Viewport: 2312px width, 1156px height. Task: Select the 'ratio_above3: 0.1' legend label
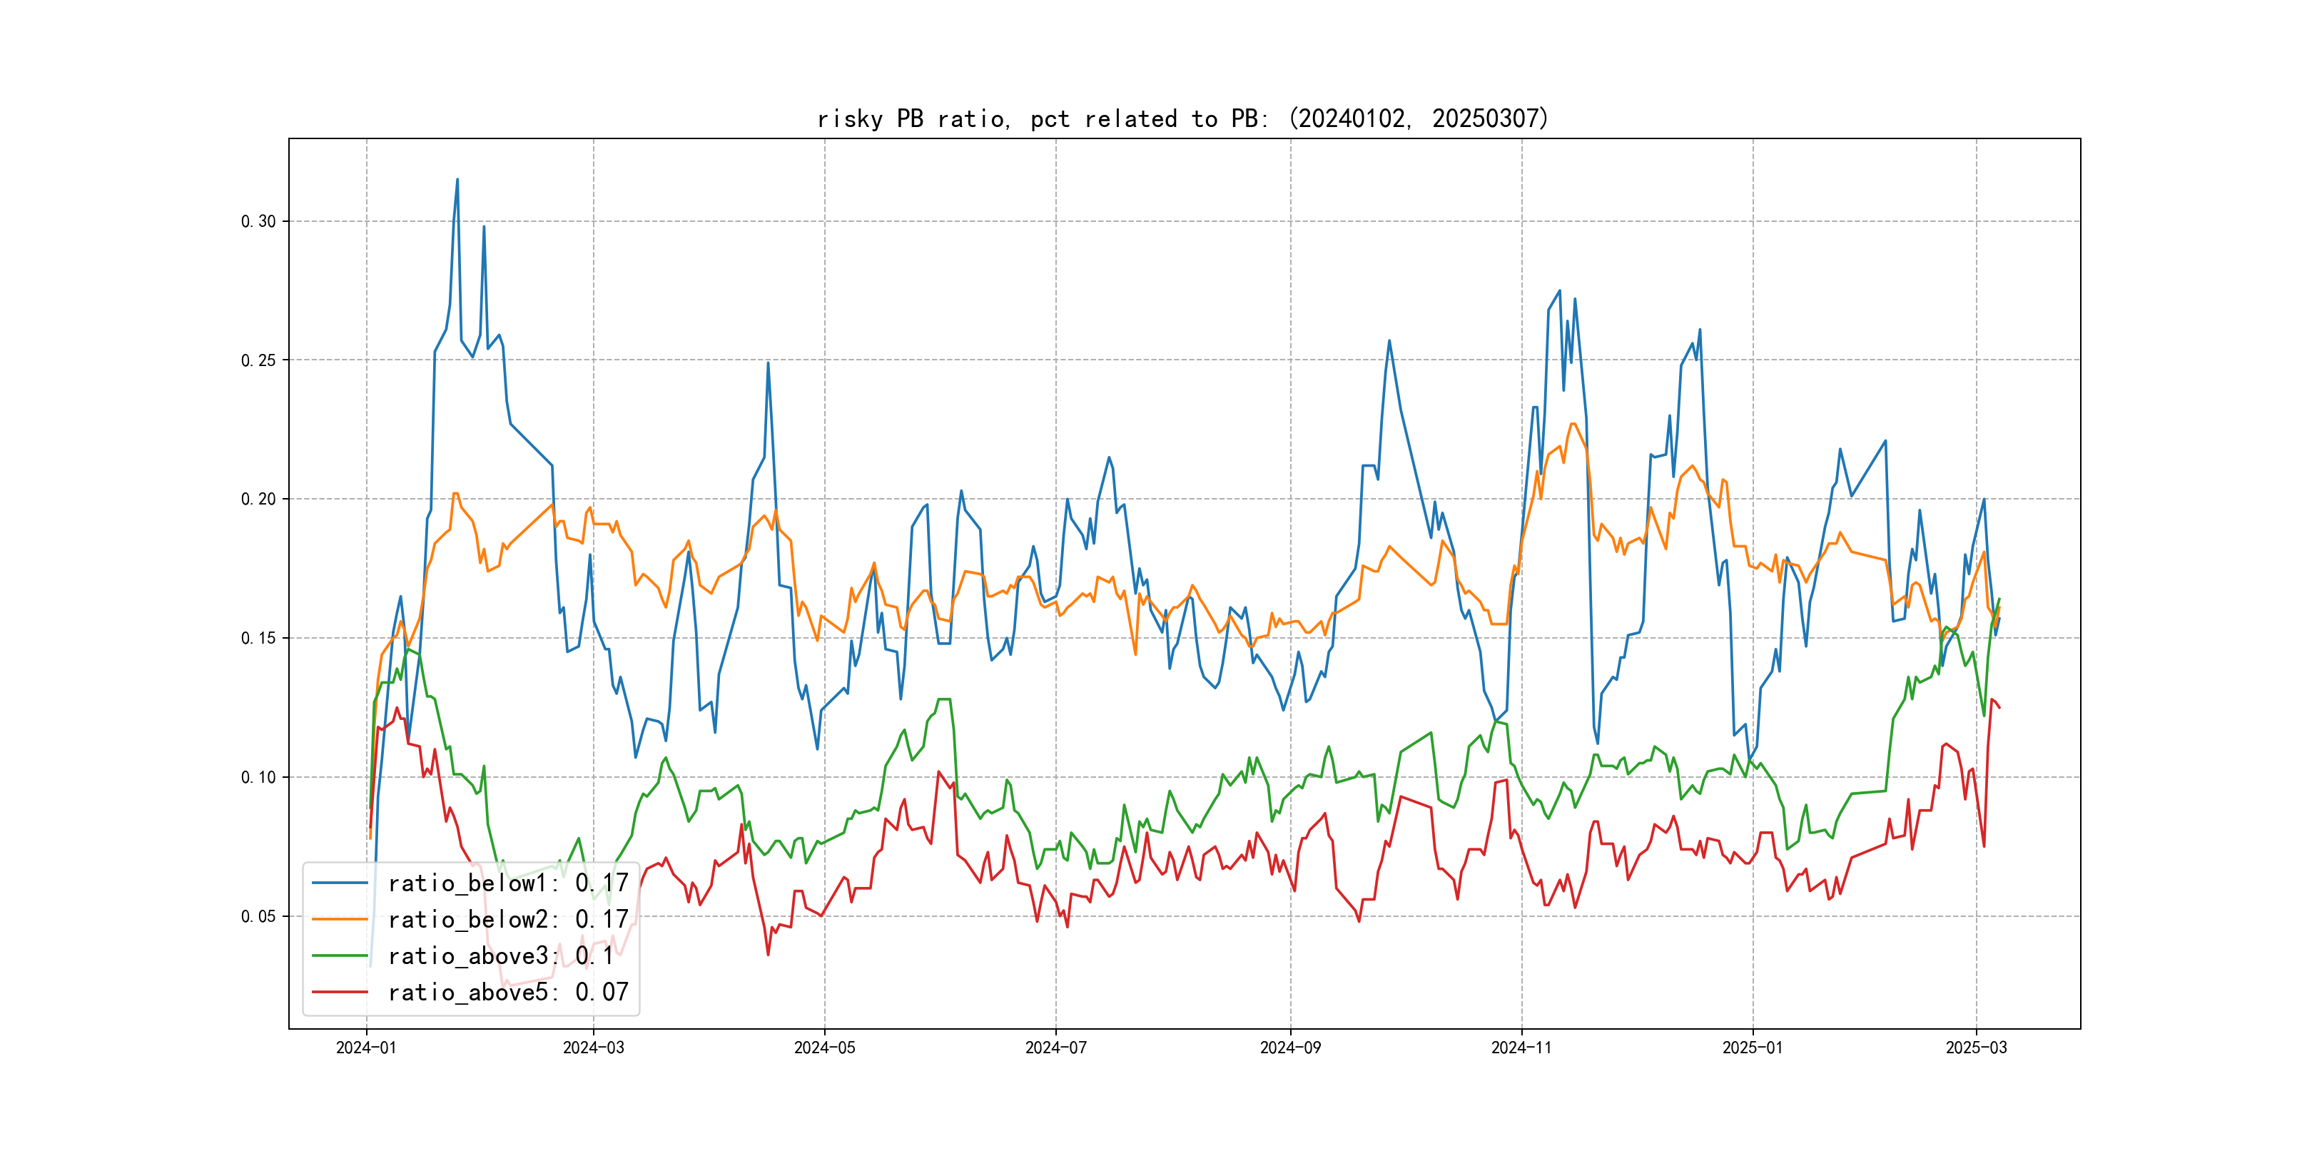click(x=501, y=956)
